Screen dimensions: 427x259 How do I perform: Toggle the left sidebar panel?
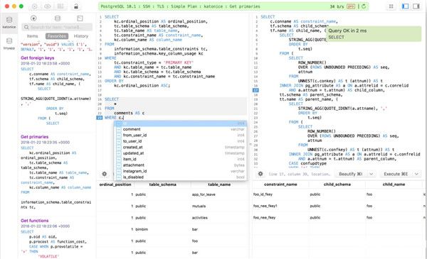coord(405,6)
